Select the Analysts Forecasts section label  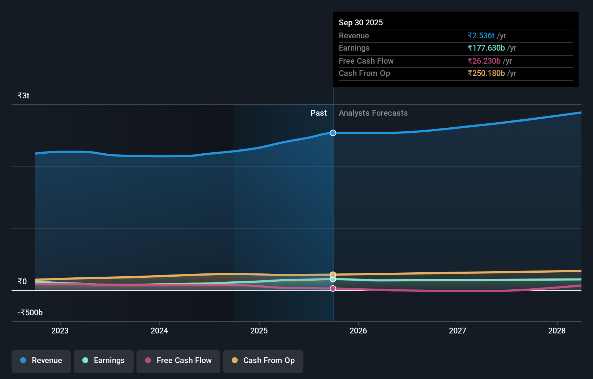tap(373, 113)
